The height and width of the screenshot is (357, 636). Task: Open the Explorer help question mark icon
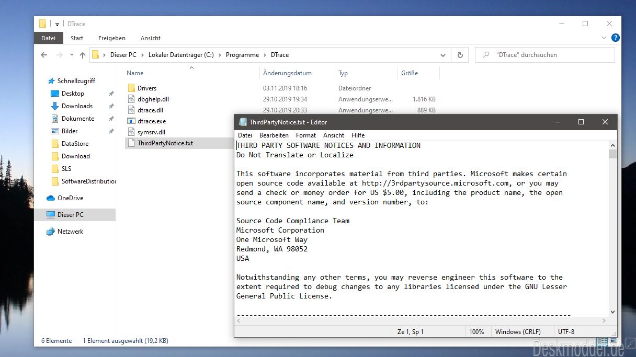point(616,38)
